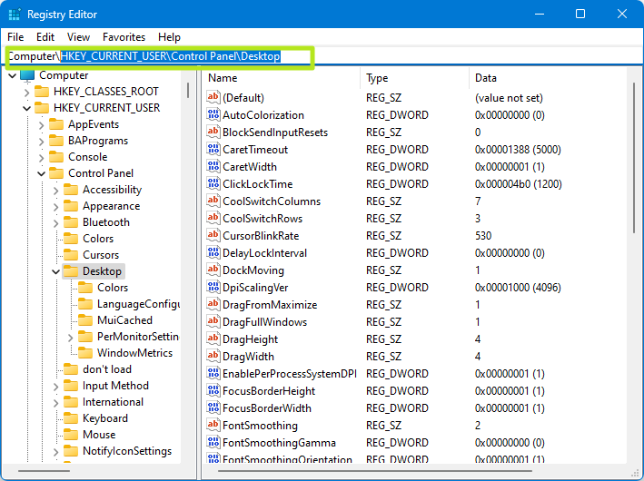Open the Favorites menu
The height and width of the screenshot is (481, 644).
click(x=124, y=37)
